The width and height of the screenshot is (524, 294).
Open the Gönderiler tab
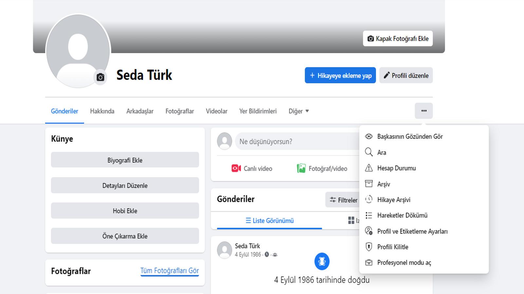coord(65,111)
